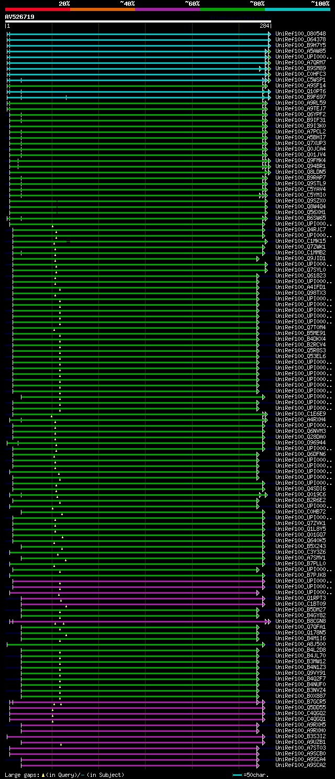
Task: Open hit UniRef100_A5AW85
Action: coord(300,51)
